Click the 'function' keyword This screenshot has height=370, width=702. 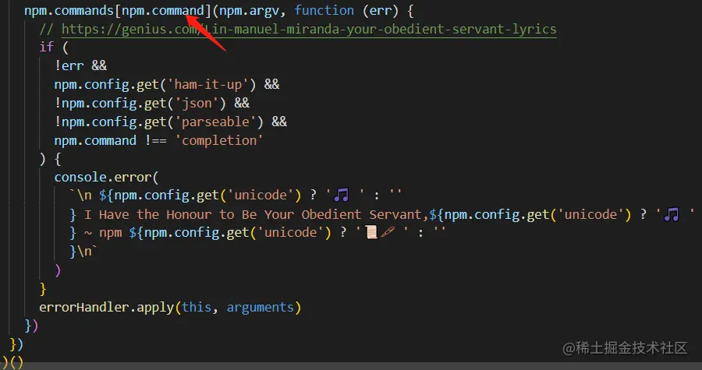click(324, 11)
